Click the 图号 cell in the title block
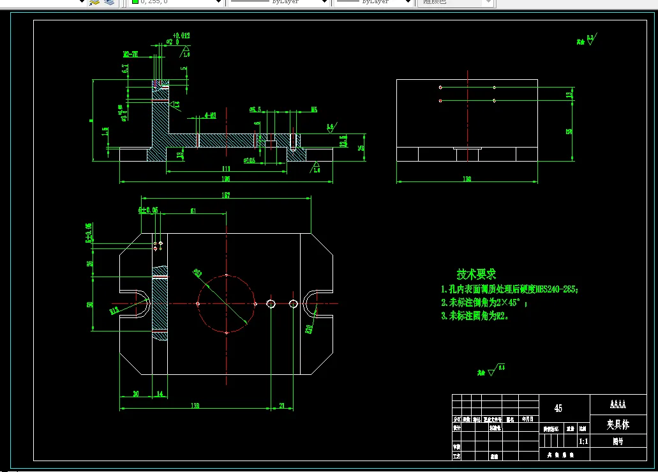 (x=618, y=441)
